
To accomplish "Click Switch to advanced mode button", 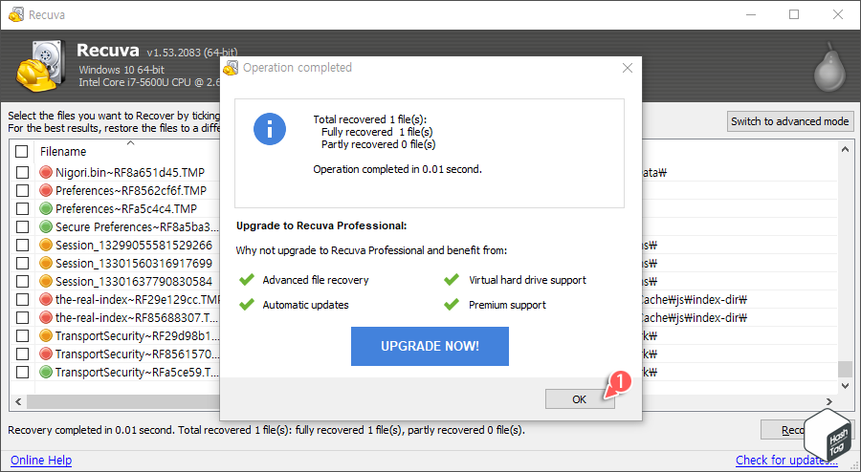I will click(x=789, y=121).
